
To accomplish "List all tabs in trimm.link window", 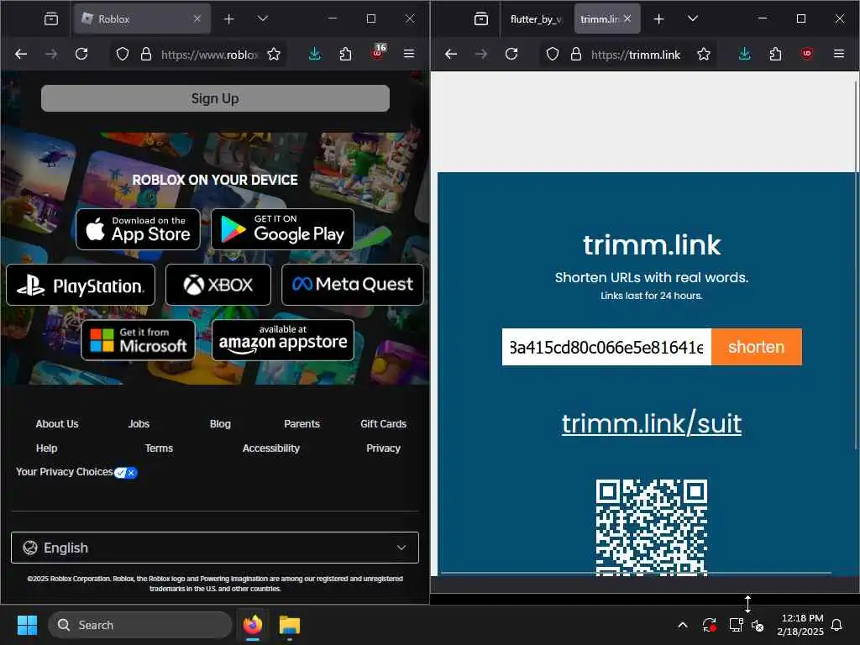I will click(x=693, y=19).
